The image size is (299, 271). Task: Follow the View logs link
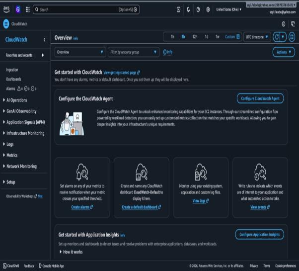pos(201,201)
